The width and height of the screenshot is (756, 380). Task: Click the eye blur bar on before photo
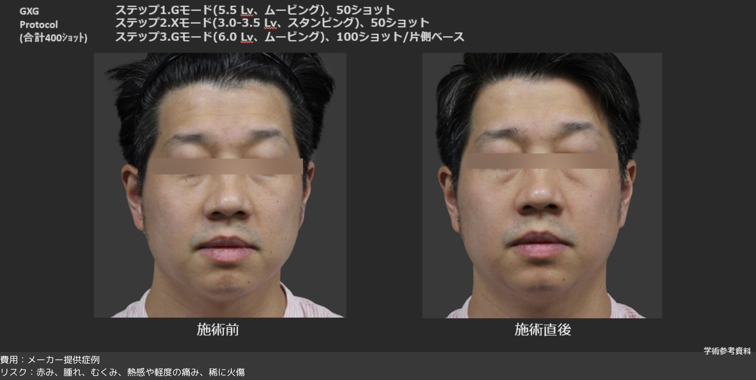click(227, 166)
